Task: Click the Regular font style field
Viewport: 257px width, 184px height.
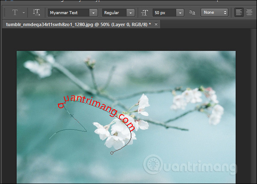Action: pyautogui.click(x=114, y=13)
